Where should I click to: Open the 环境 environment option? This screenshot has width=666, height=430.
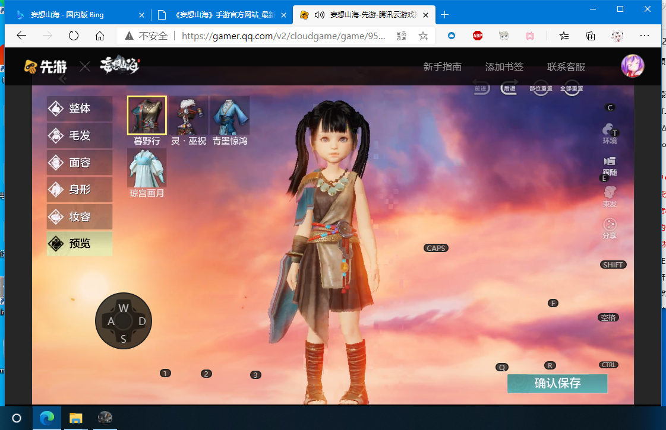[610, 134]
